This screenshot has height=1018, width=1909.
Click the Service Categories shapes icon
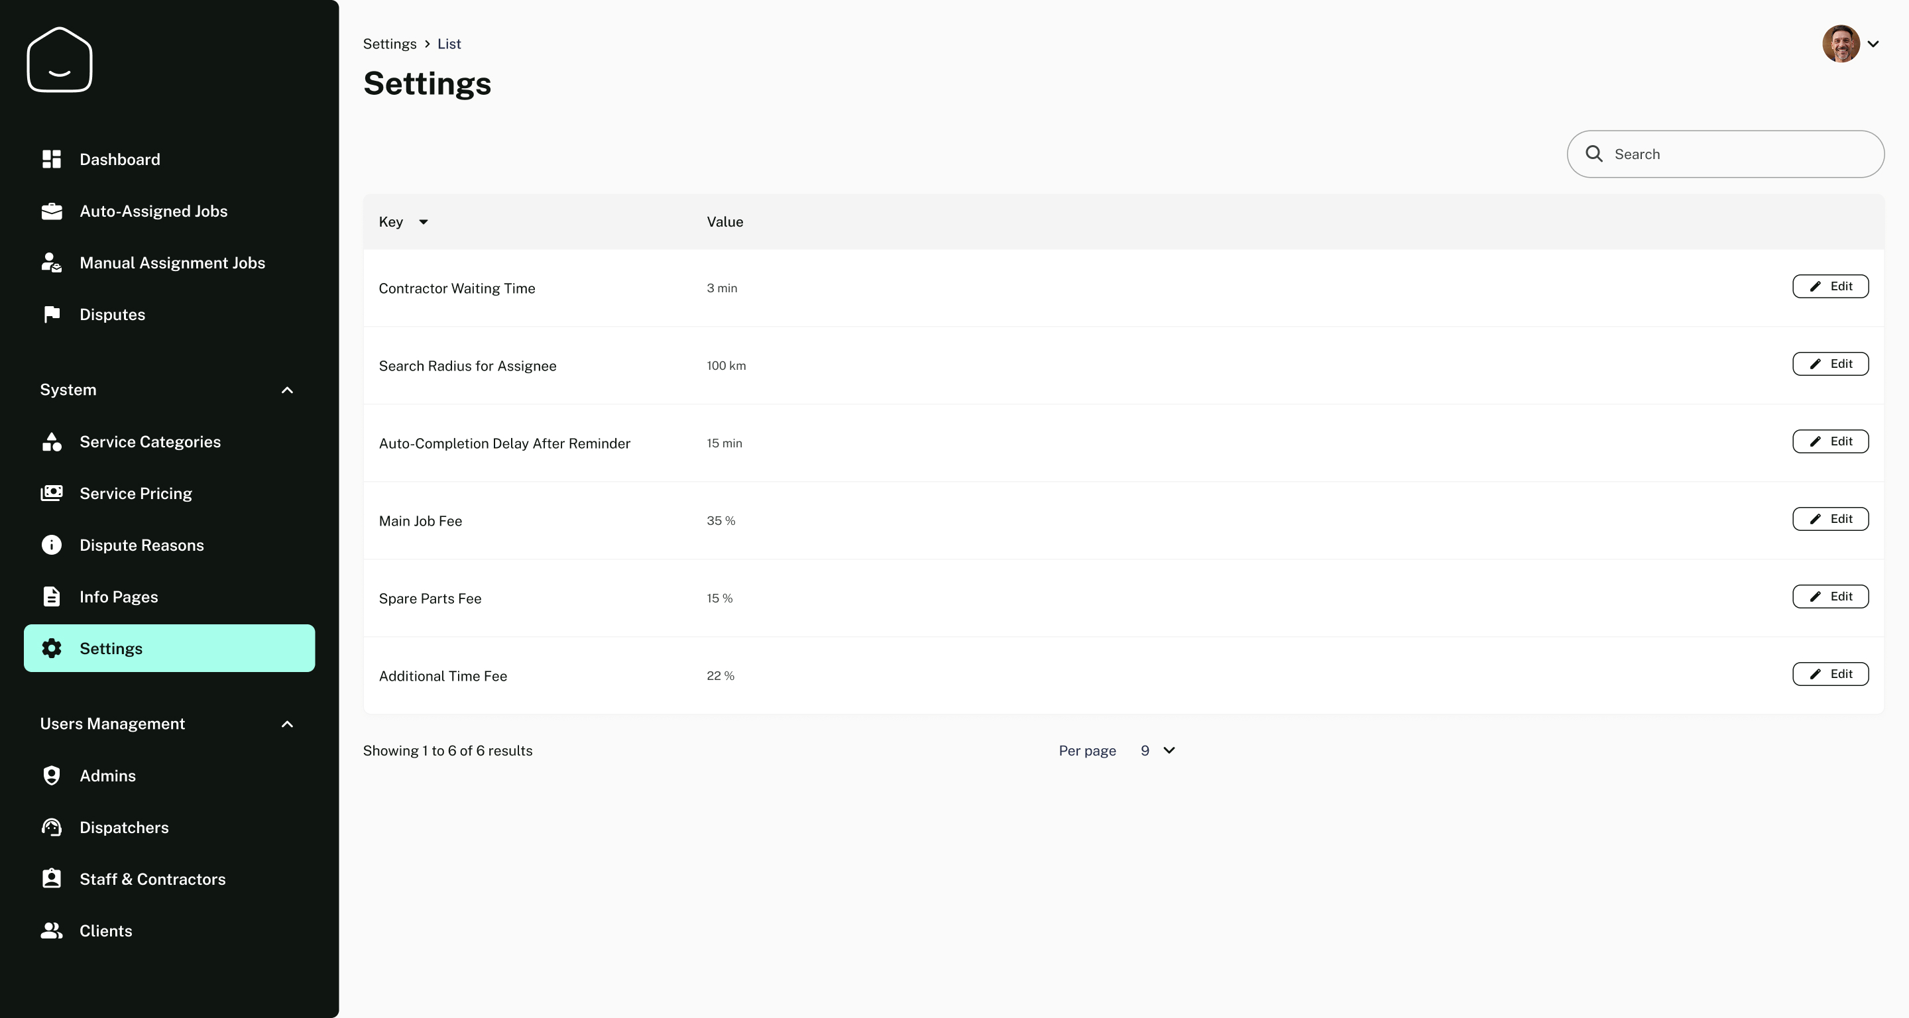pos(51,441)
